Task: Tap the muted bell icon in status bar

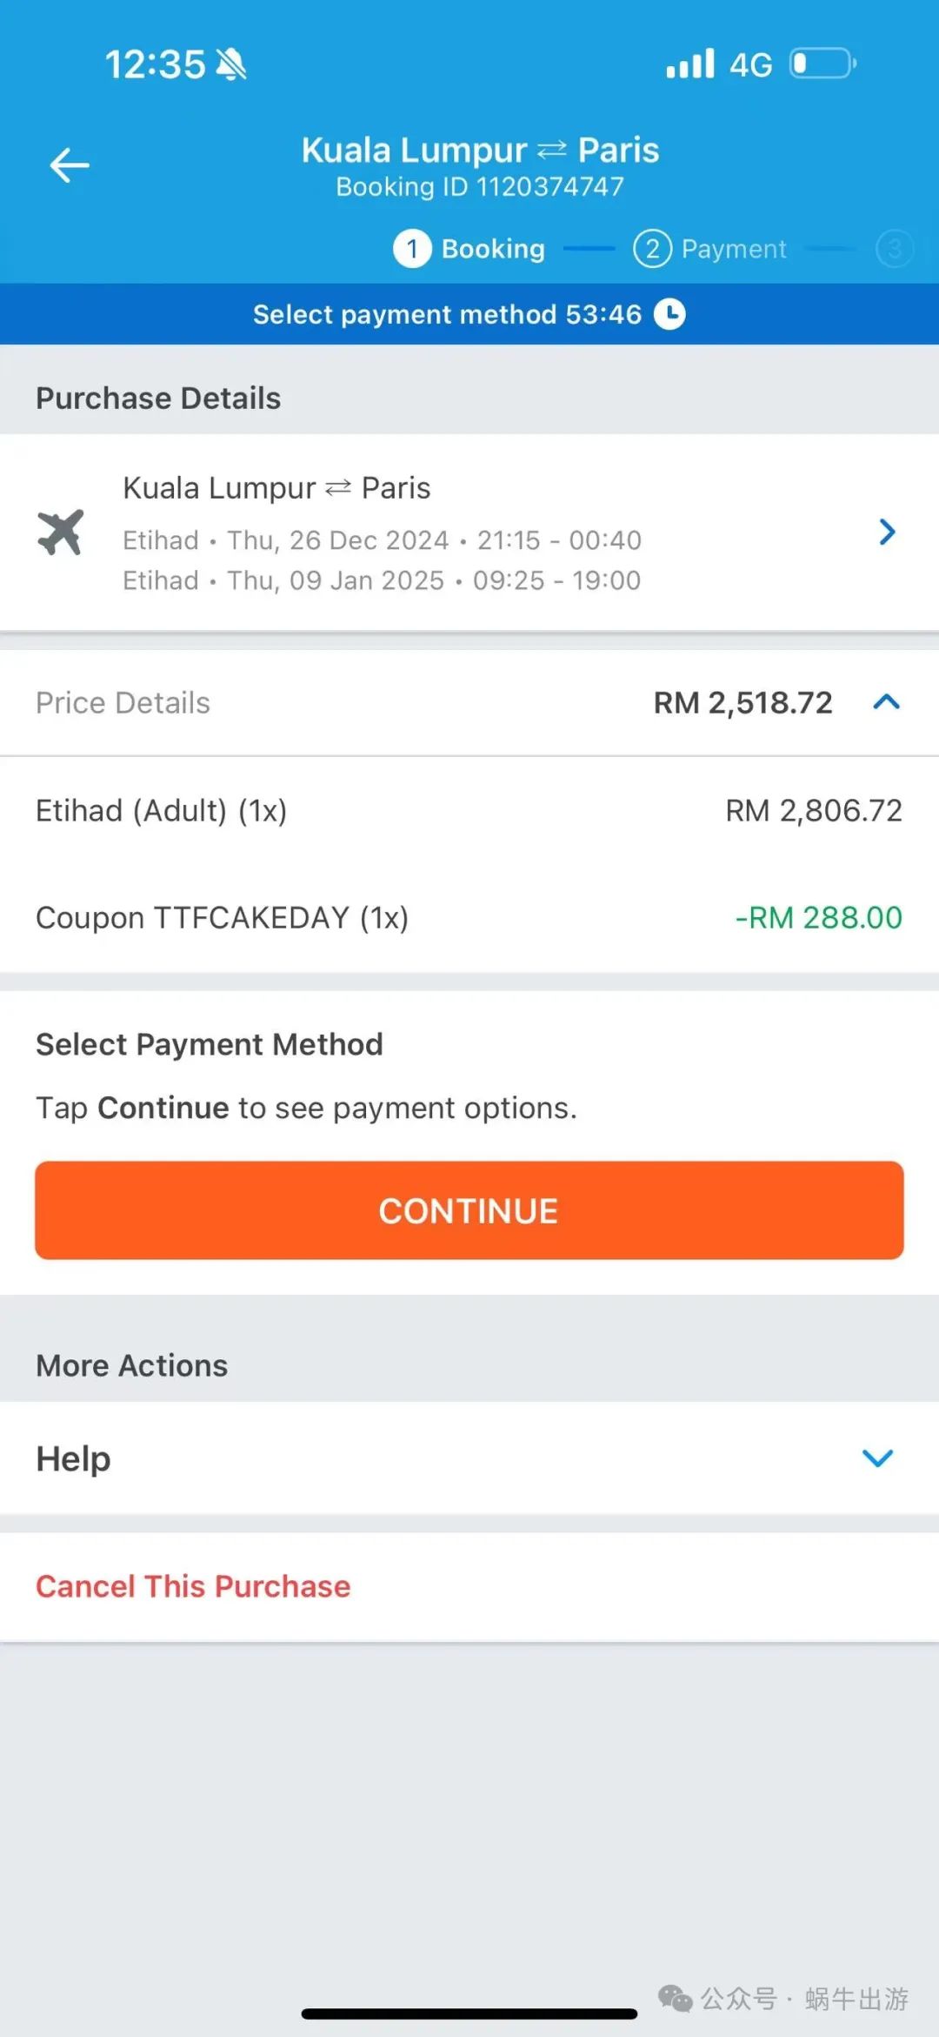Action: click(231, 64)
